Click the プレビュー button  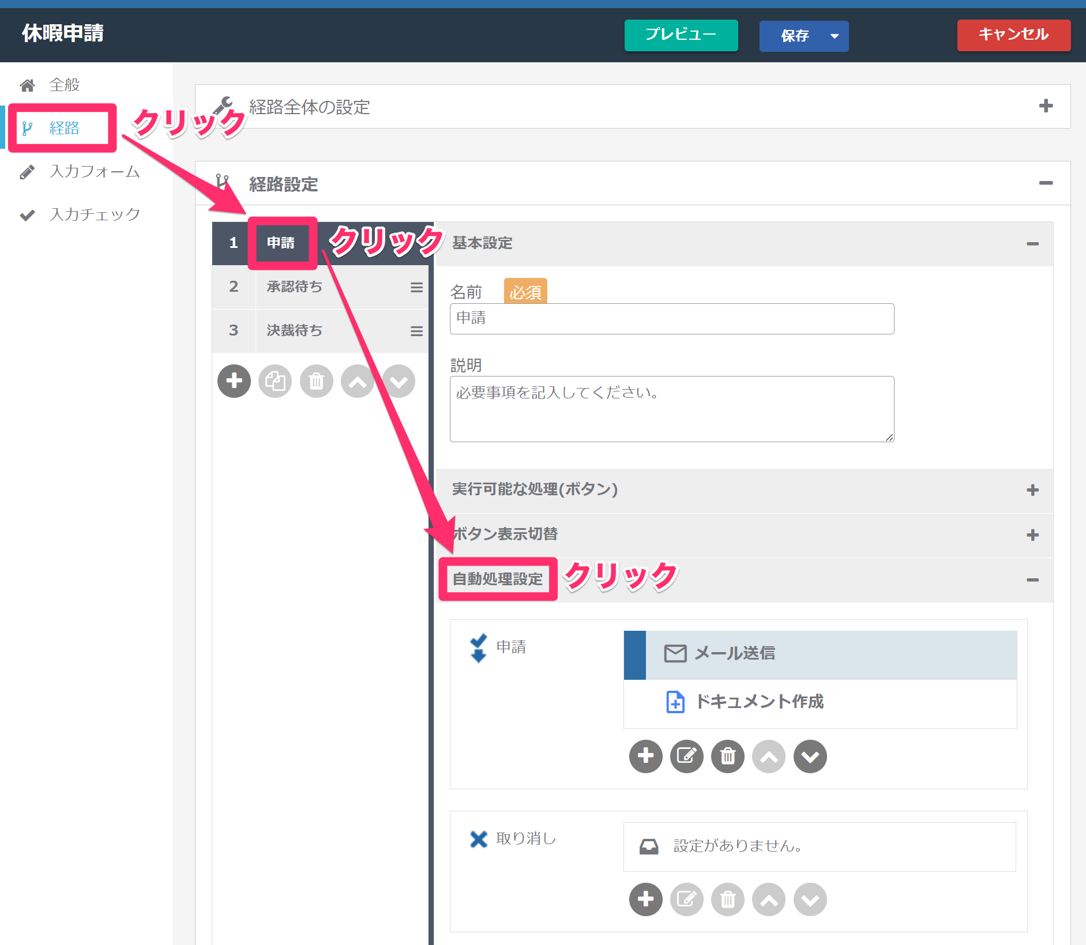[x=681, y=35]
